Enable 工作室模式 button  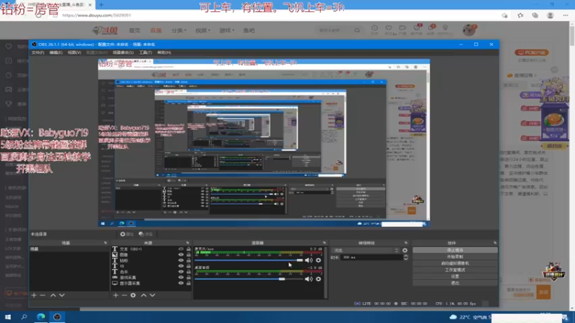pyautogui.click(x=455, y=270)
